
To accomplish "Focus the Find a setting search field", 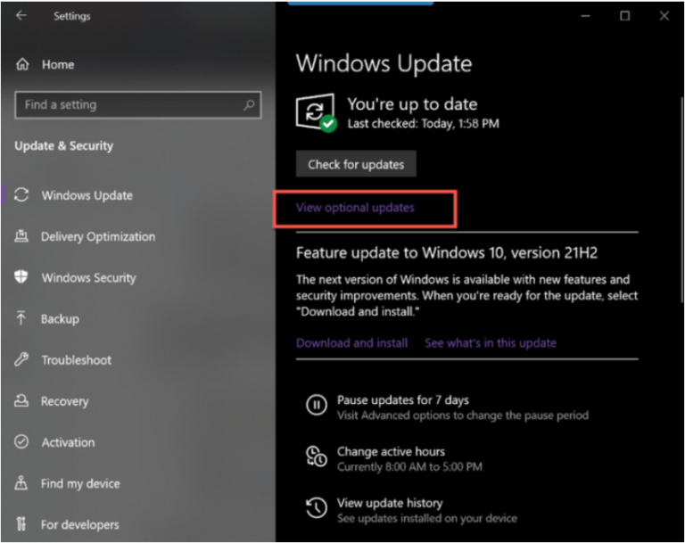I will 138,105.
